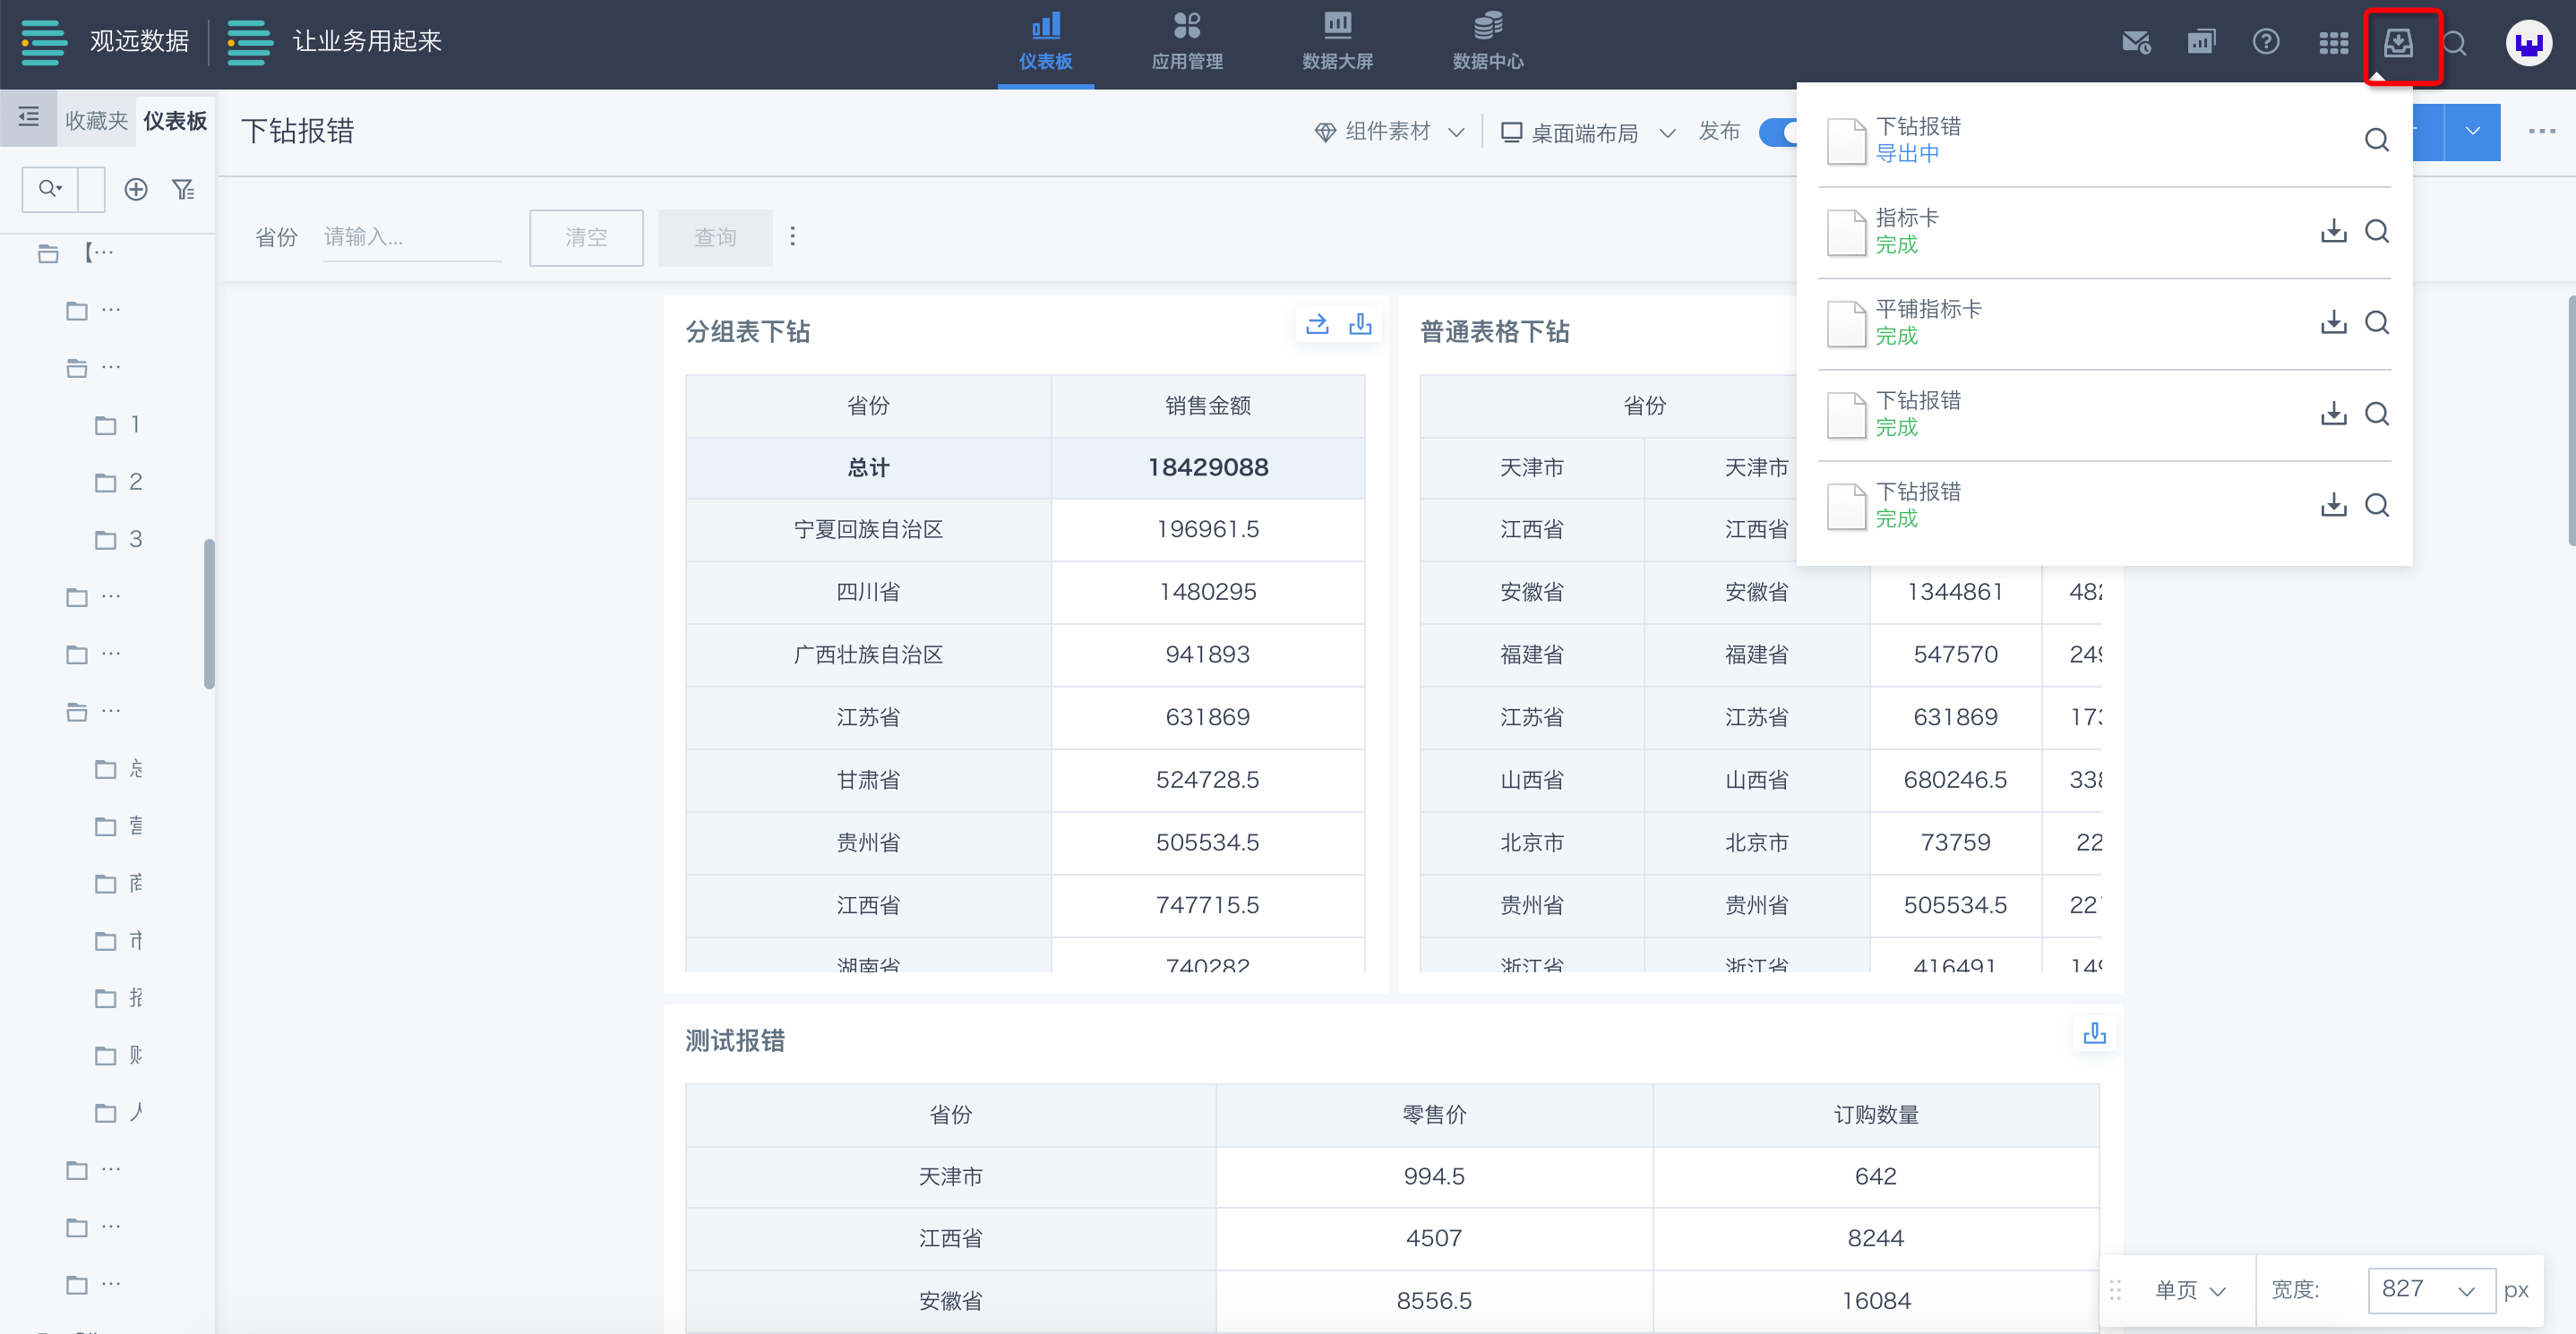Preview the 指标卡 export with magnifier

point(2377,231)
